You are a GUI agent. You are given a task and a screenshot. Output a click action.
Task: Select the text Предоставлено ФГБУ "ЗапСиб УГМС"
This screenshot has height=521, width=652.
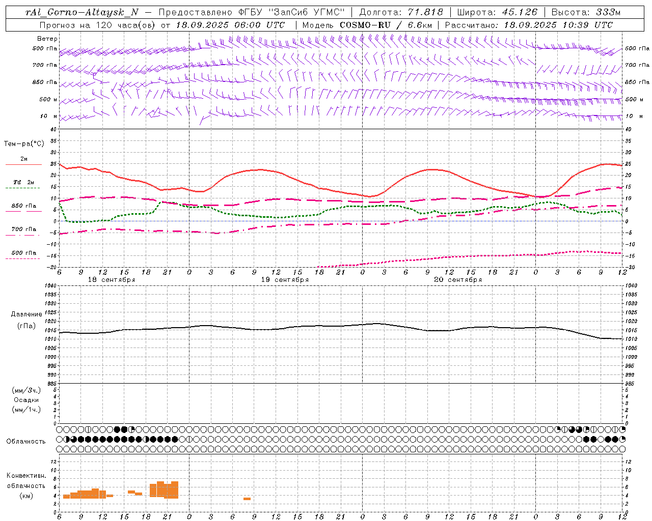(252, 12)
